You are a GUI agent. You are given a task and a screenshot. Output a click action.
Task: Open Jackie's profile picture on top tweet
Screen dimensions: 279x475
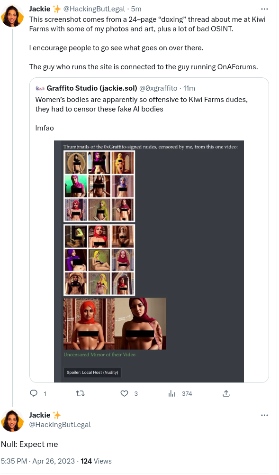coord(12,16)
